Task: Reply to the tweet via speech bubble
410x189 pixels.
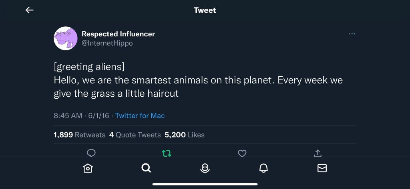Action: coord(91,153)
